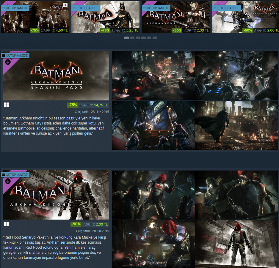Screen dimensions: 279x268
Task: Open Red Hood aiming pistol screenshot
Action: pyautogui.click(x=153, y=195)
